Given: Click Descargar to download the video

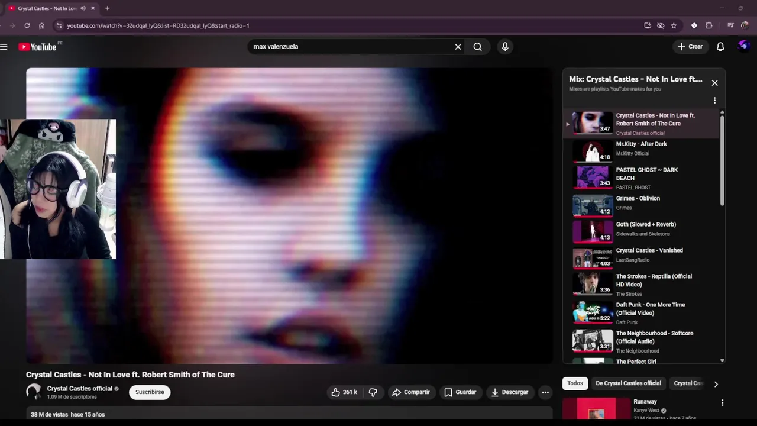Looking at the screenshot, I should click(509, 392).
